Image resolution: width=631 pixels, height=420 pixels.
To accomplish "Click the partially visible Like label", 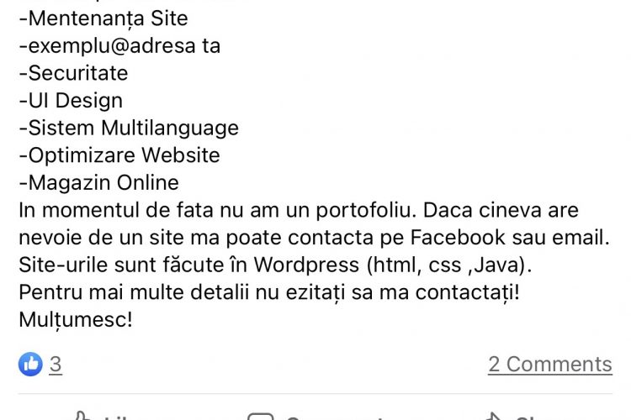I will click(117, 418).
